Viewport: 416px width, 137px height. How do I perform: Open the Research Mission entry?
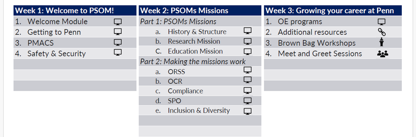194,41
